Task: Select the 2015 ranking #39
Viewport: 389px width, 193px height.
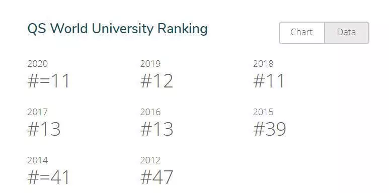Action: pyautogui.click(x=269, y=129)
